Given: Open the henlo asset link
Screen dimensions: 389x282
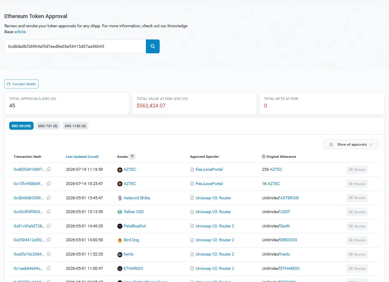Looking at the screenshot, I should point(129,254).
